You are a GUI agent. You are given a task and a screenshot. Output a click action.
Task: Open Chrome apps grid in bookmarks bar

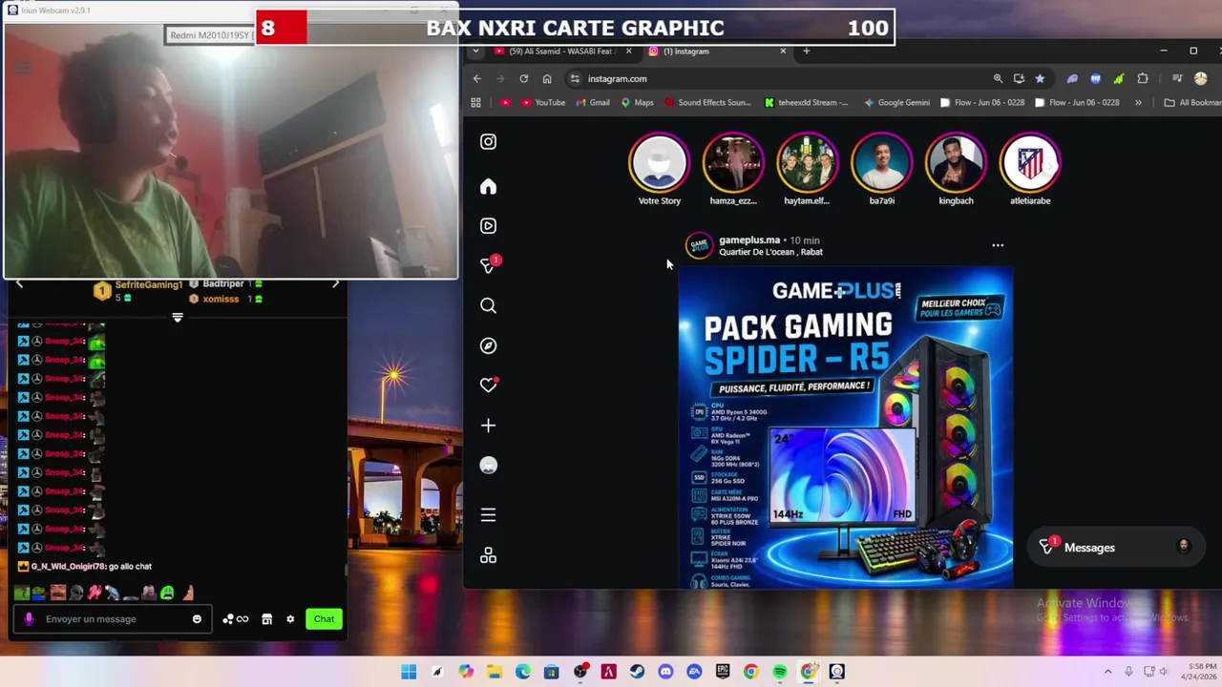[475, 102]
